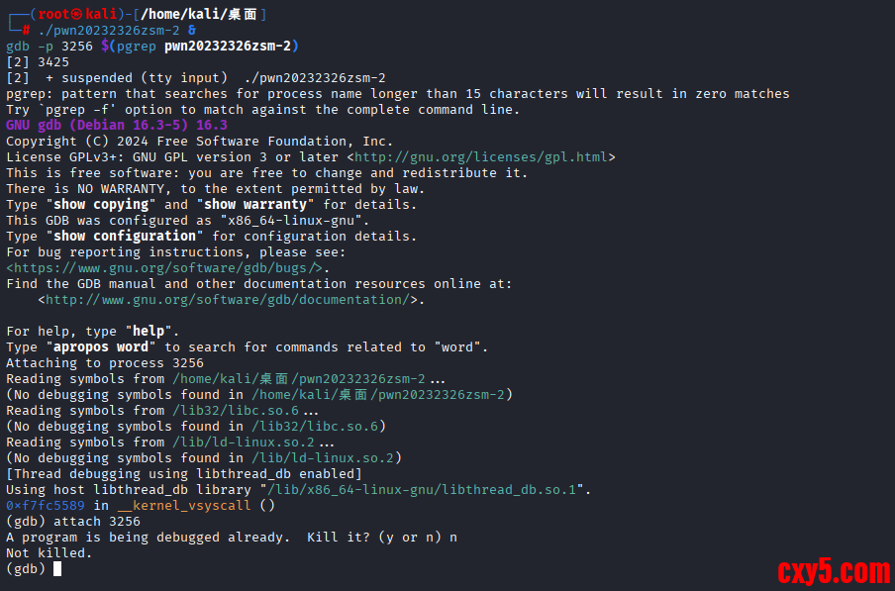Open the gnu.org GPL license link

(480, 157)
